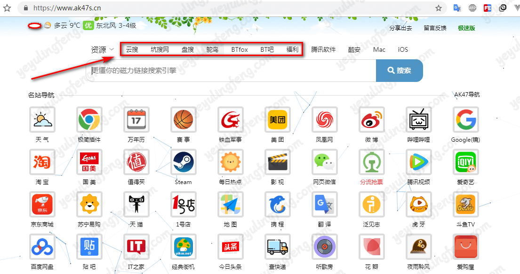This screenshot has height=274, width=520.
Task: Open the 携程 dolphin icon
Action: [x=278, y=204]
